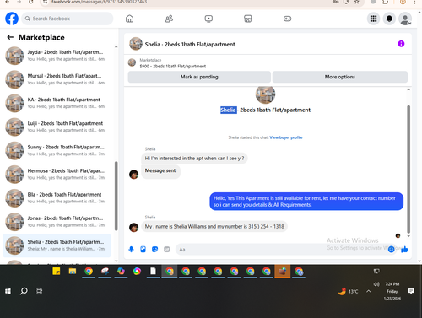Click the blue reply message bubble

pyautogui.click(x=306, y=202)
